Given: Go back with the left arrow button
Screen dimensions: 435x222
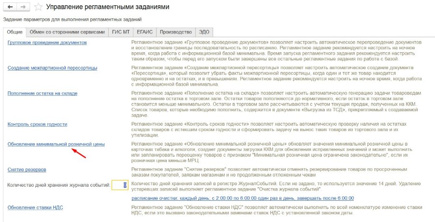Looking at the screenshot, I should 10,7.
